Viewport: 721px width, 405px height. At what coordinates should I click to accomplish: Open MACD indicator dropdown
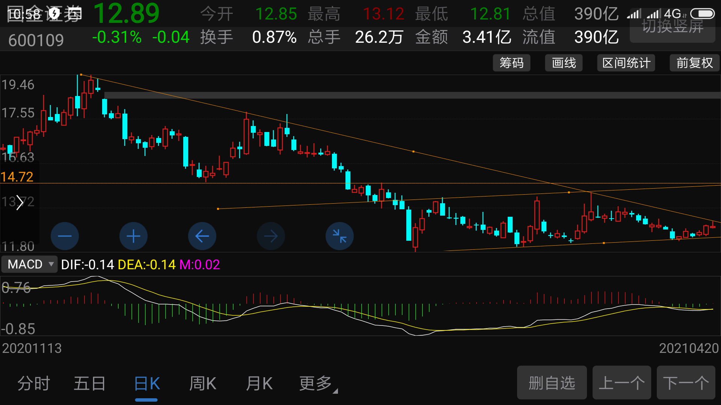pyautogui.click(x=30, y=264)
